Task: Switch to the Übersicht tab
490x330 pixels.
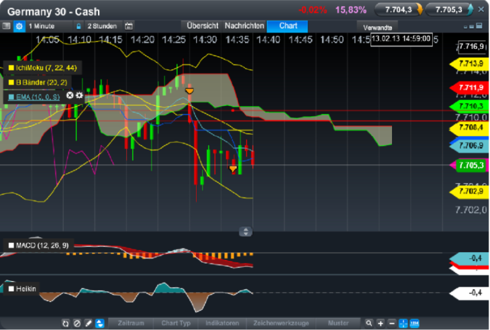Action: (202, 26)
